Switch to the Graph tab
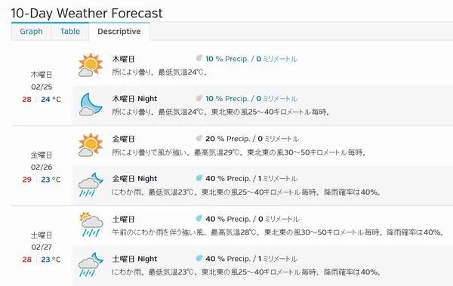This screenshot has width=453, height=286. pos(31,31)
